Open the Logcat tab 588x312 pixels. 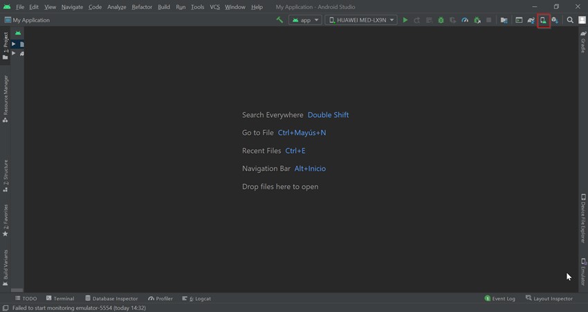[x=196, y=298]
